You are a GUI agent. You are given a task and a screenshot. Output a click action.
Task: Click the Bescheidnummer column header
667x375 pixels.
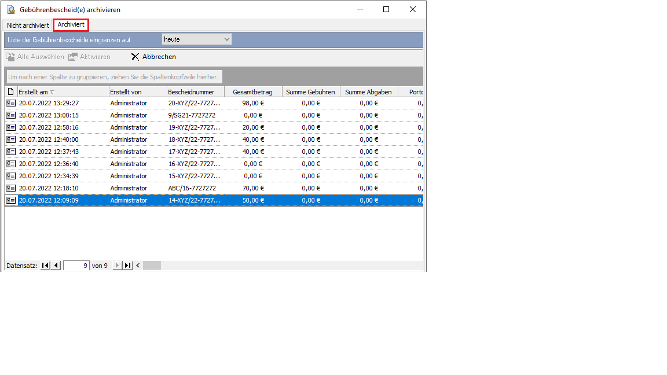point(195,92)
